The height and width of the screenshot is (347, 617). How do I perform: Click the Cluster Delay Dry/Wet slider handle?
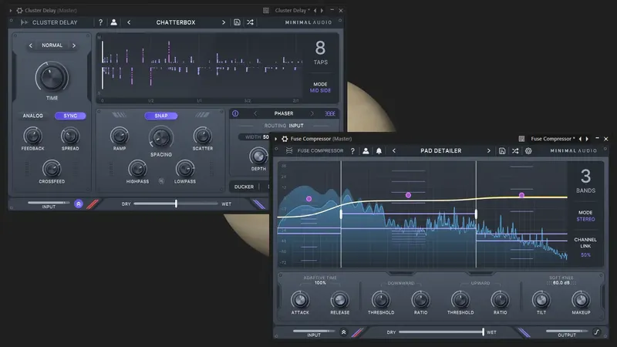[x=176, y=204]
